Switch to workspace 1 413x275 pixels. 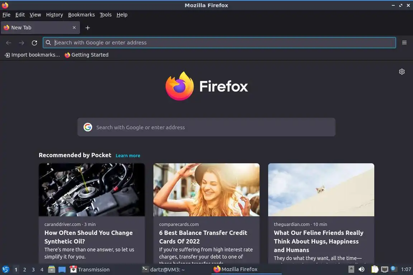coord(16,270)
